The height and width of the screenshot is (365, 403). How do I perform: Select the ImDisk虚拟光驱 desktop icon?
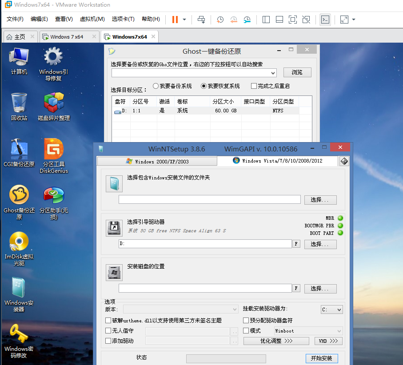point(19,249)
